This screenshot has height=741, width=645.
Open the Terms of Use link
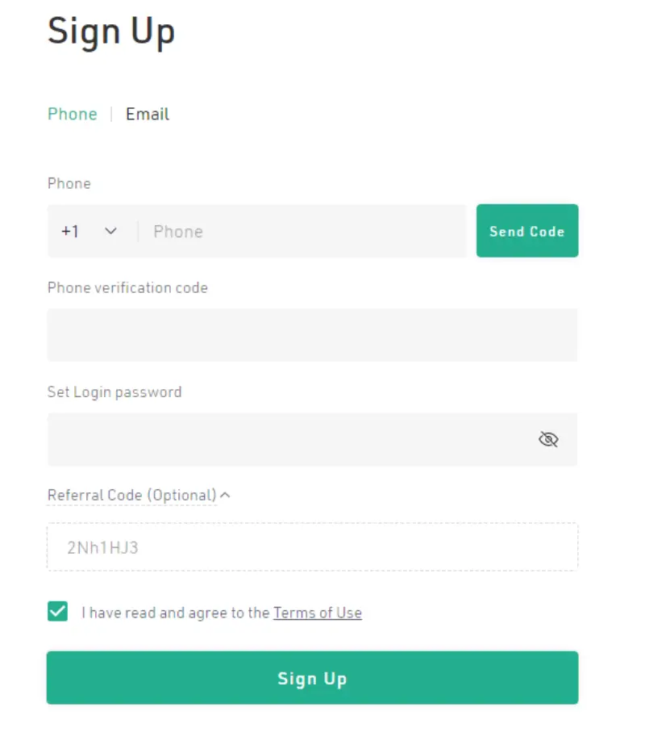[318, 613]
